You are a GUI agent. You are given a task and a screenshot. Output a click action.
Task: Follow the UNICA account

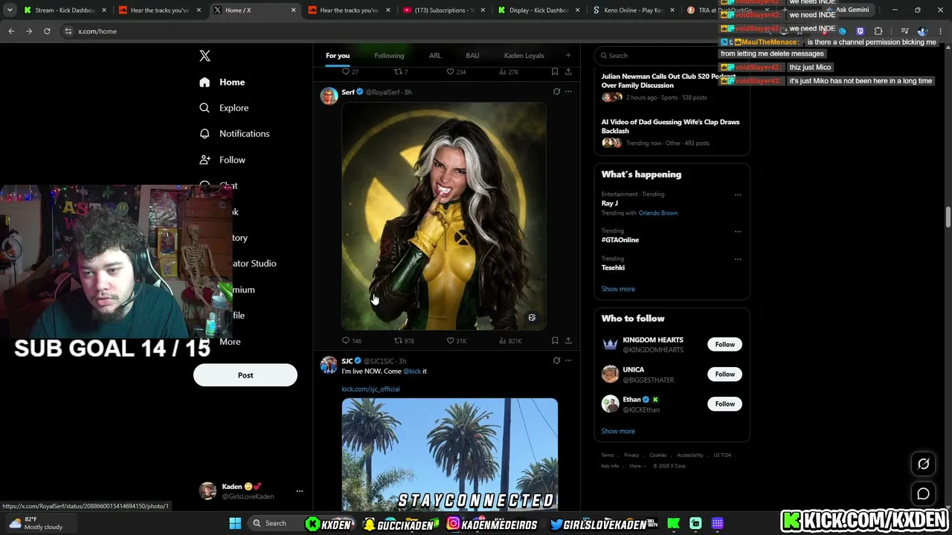pyautogui.click(x=725, y=374)
